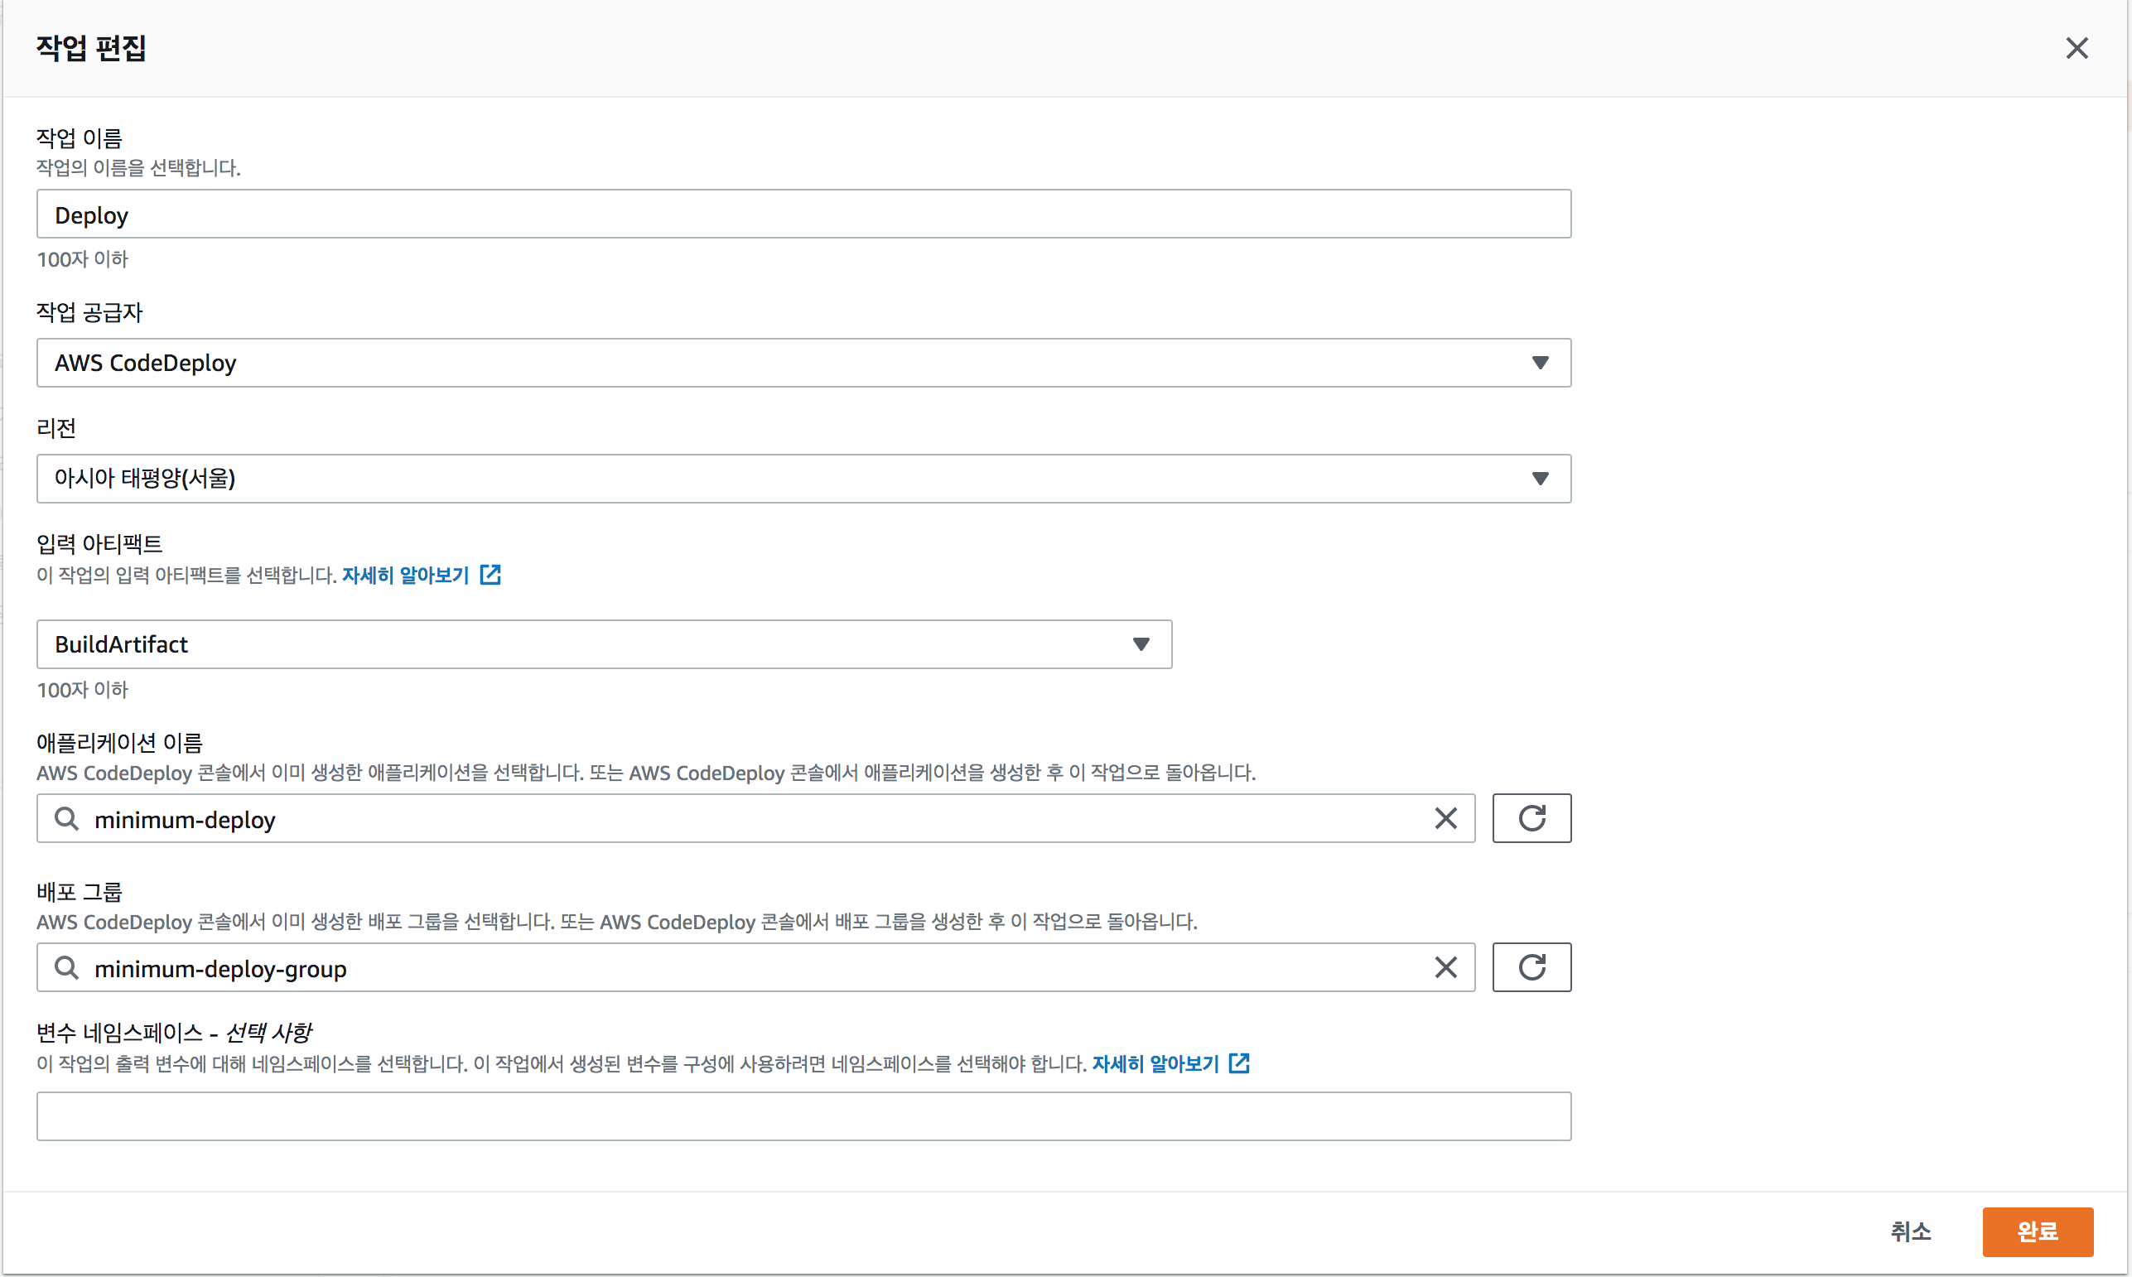Expand the BuildArtifact input artifact dropdown
Screen dimensions: 2132x1277
[x=1140, y=644]
